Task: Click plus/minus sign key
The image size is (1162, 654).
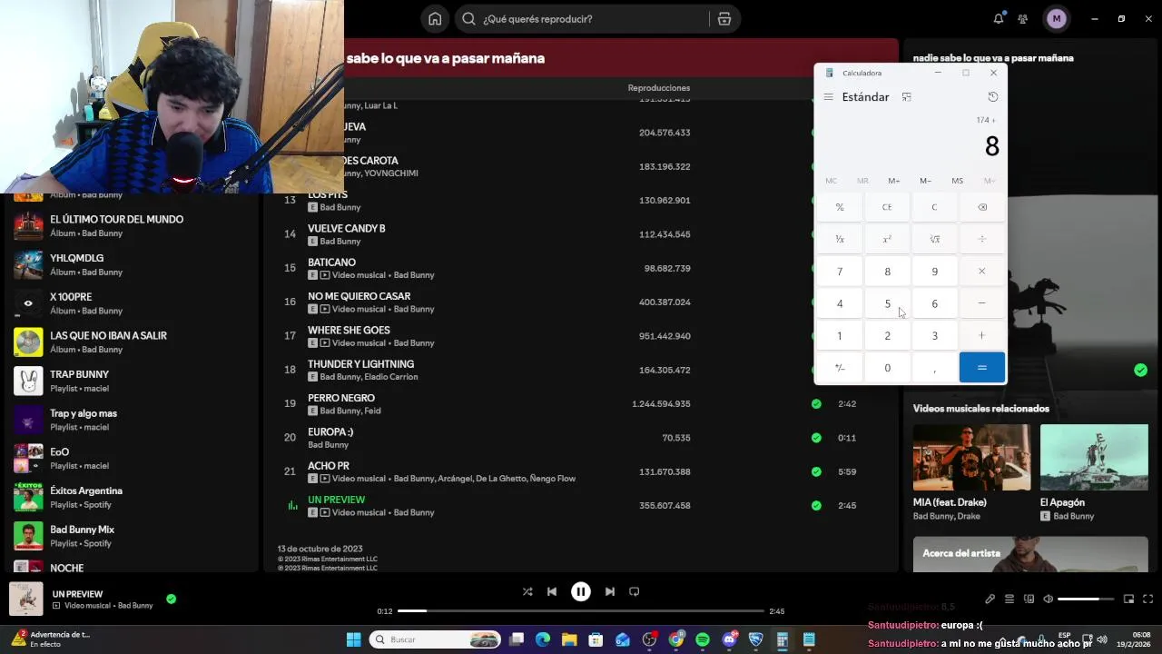Action: click(x=840, y=368)
